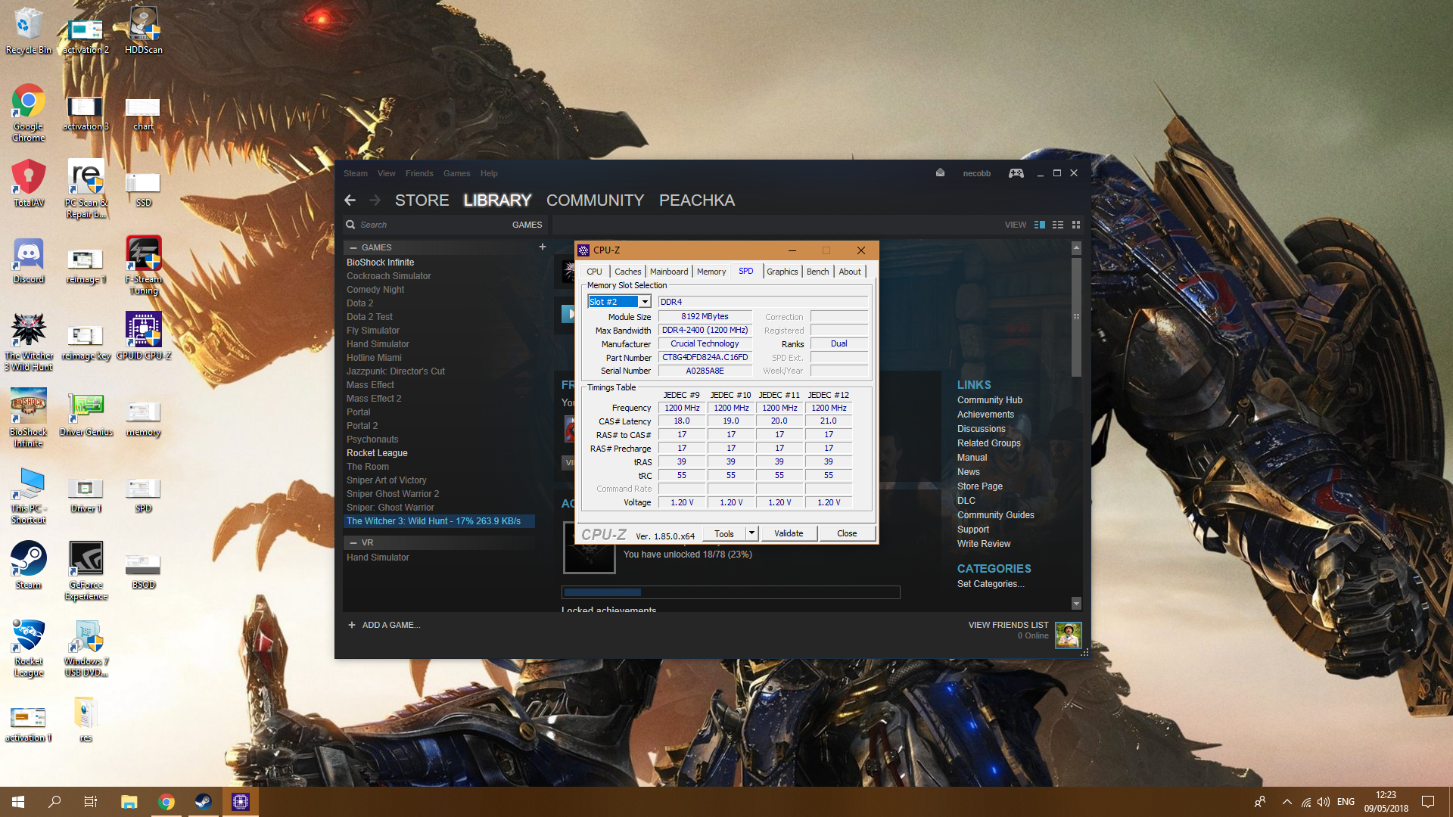Screen dimensions: 1453x817
Task: Select The Witcher 3 Wild Hunt downloading entry
Action: [440, 521]
